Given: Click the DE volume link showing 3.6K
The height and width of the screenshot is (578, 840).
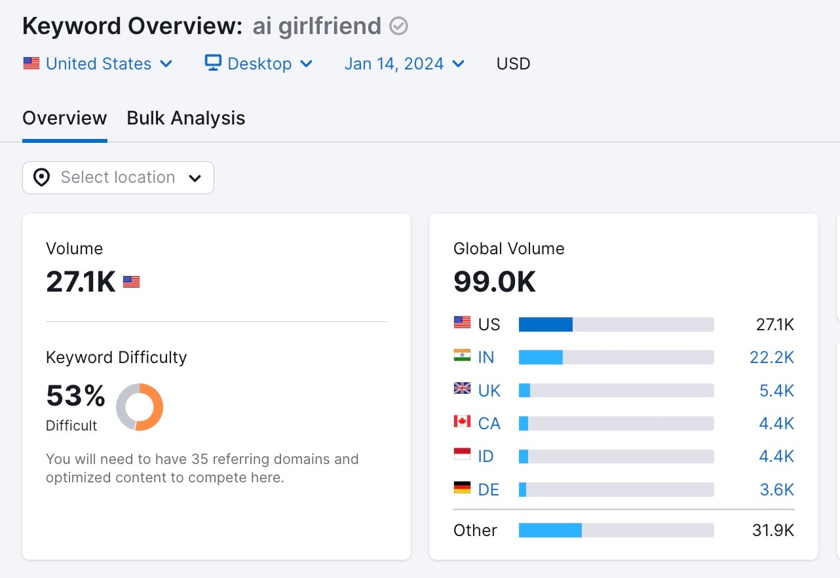Looking at the screenshot, I should pyautogui.click(x=776, y=489).
